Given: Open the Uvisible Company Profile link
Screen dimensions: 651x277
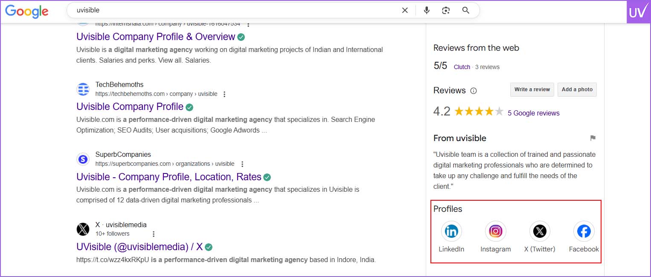Looking at the screenshot, I should point(130,107).
